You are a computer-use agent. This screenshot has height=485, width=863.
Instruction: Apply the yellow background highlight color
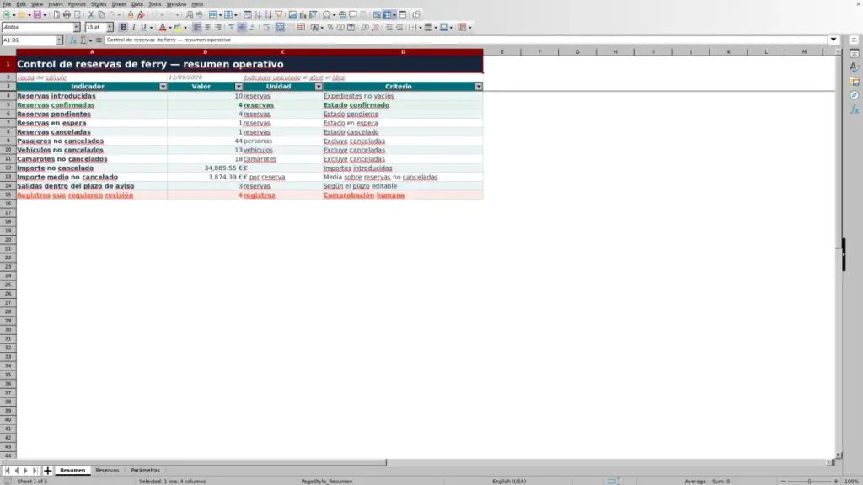(177, 28)
